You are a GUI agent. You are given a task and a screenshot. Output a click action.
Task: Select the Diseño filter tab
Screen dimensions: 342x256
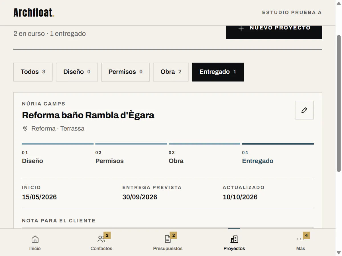[77, 72]
